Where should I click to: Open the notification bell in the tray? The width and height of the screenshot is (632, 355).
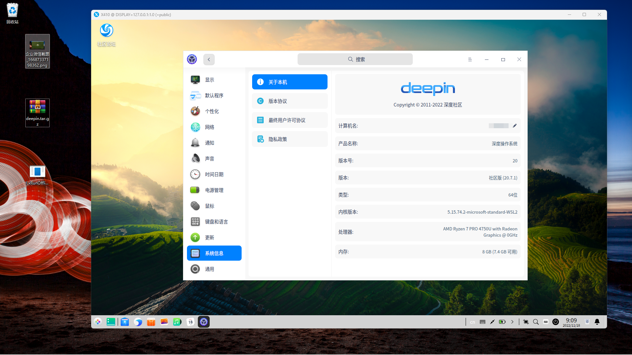598,322
